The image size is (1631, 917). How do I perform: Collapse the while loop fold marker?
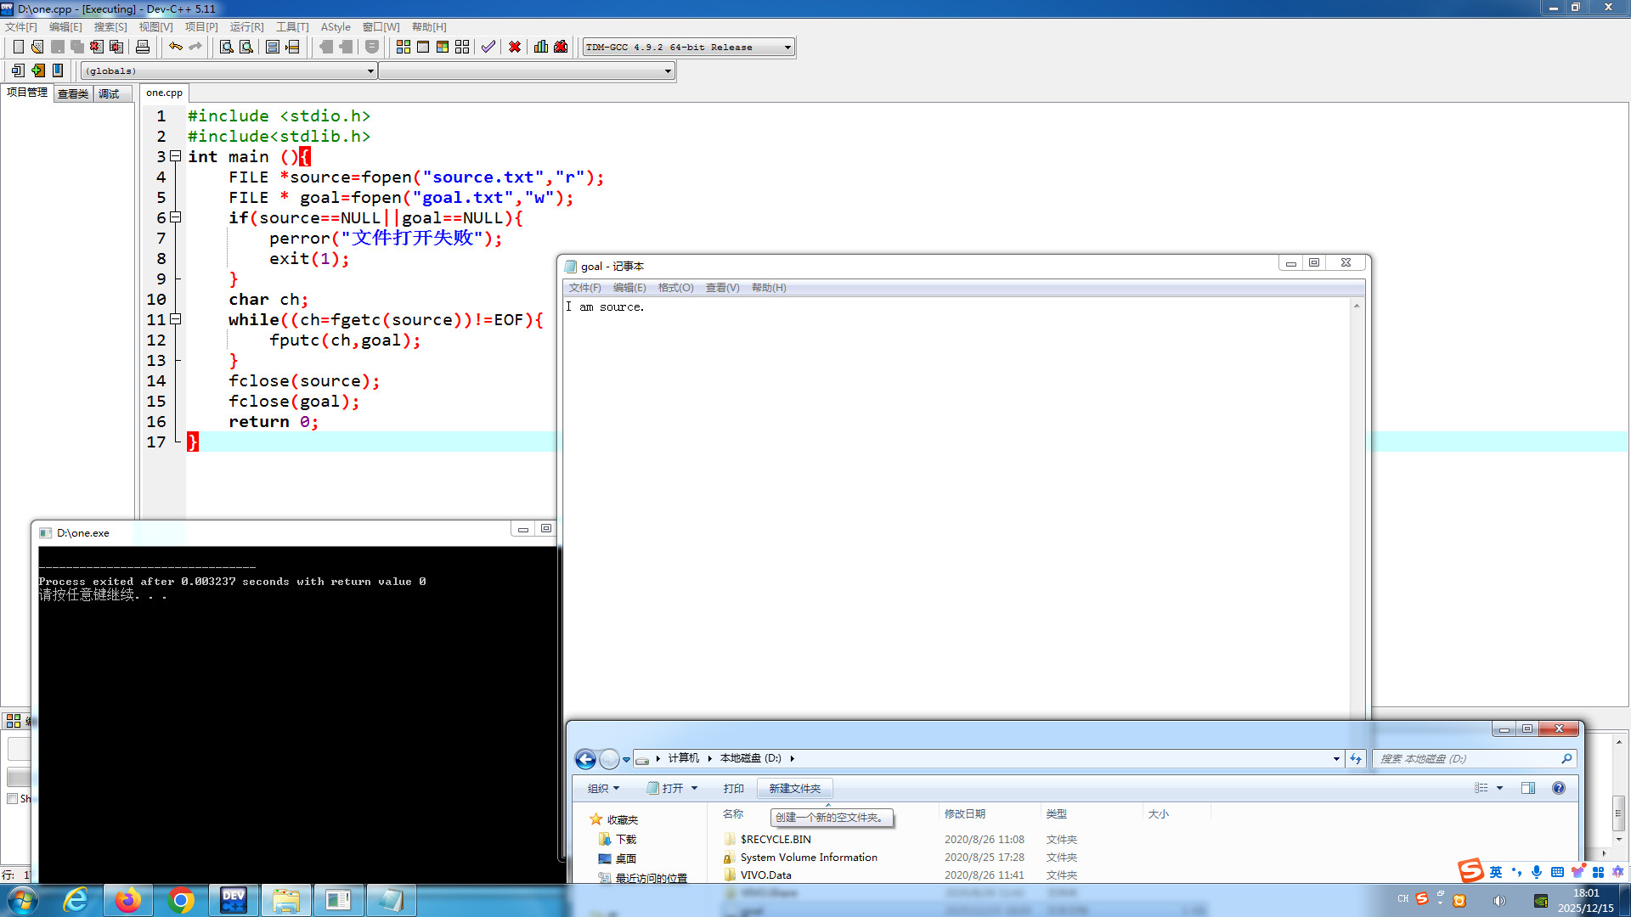(x=176, y=319)
